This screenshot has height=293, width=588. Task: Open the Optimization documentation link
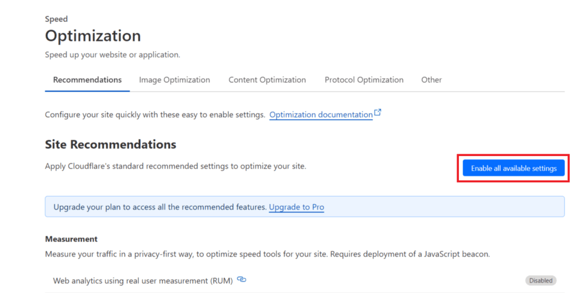click(321, 115)
